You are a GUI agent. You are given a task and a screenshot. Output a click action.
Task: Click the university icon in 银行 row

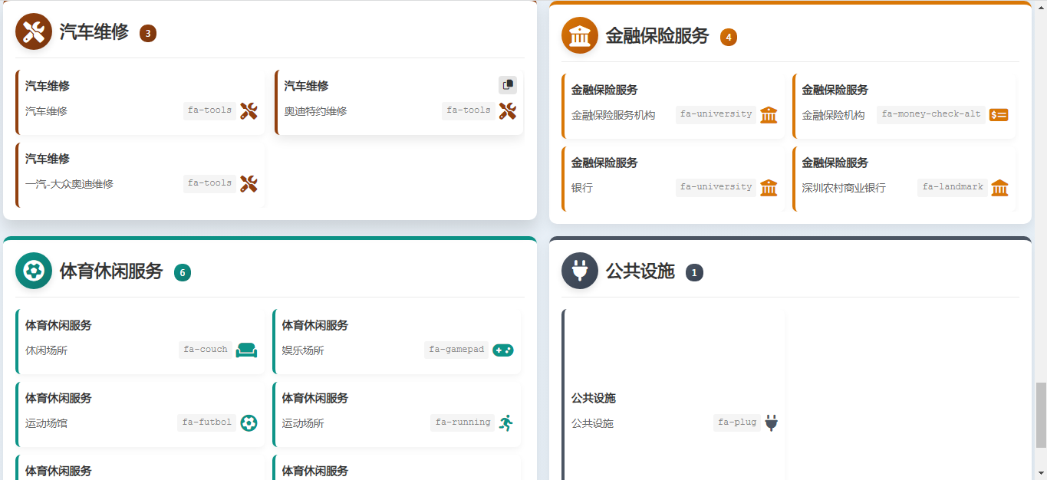pos(769,188)
